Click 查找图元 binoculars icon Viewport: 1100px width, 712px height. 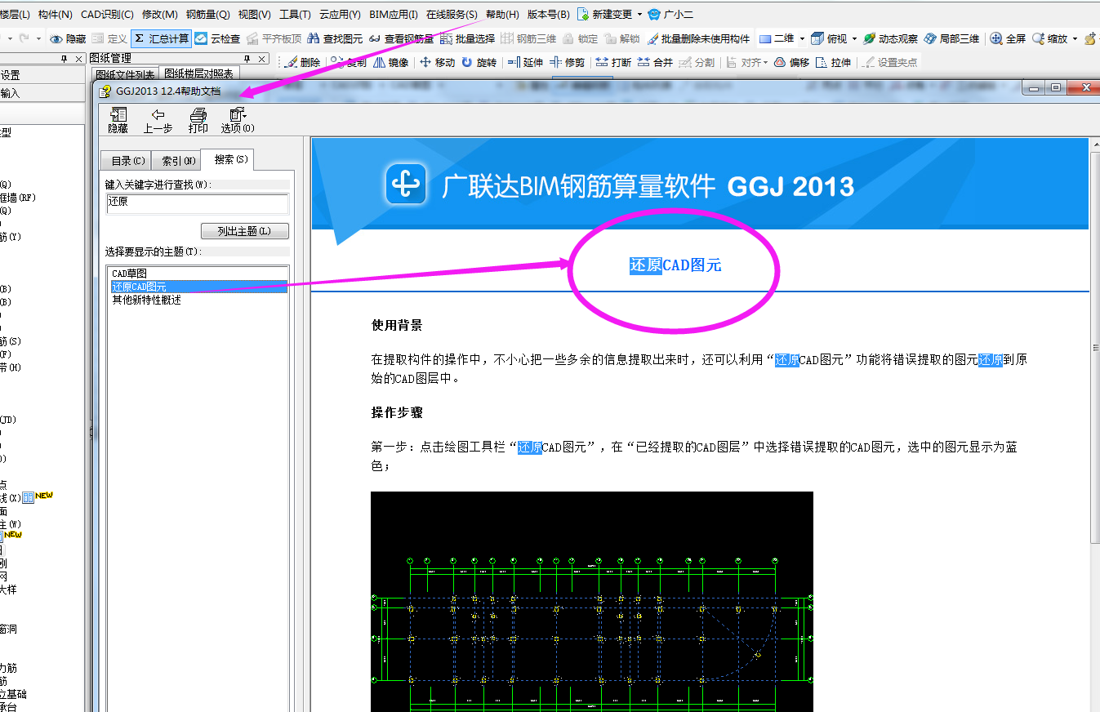coord(314,38)
